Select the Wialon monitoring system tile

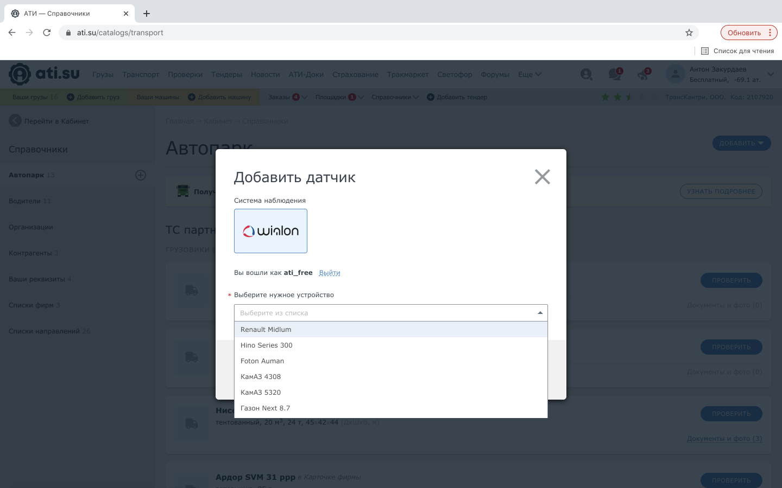270,231
